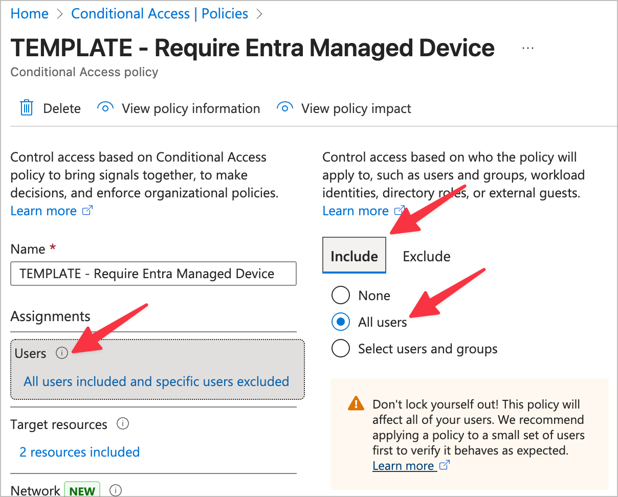Click the policy Name text field
This screenshot has width=618, height=497.
153,274
